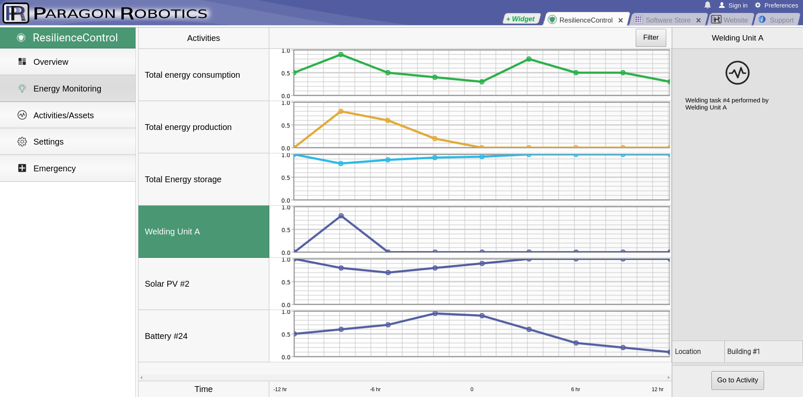Viewport: 803px width, 397px height.
Task: Click the Paragon Robotics logo icon
Action: pos(16,13)
